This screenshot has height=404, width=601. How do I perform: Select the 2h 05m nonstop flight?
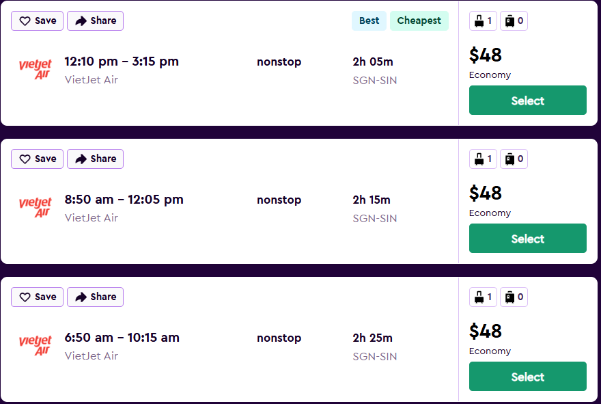tap(527, 100)
